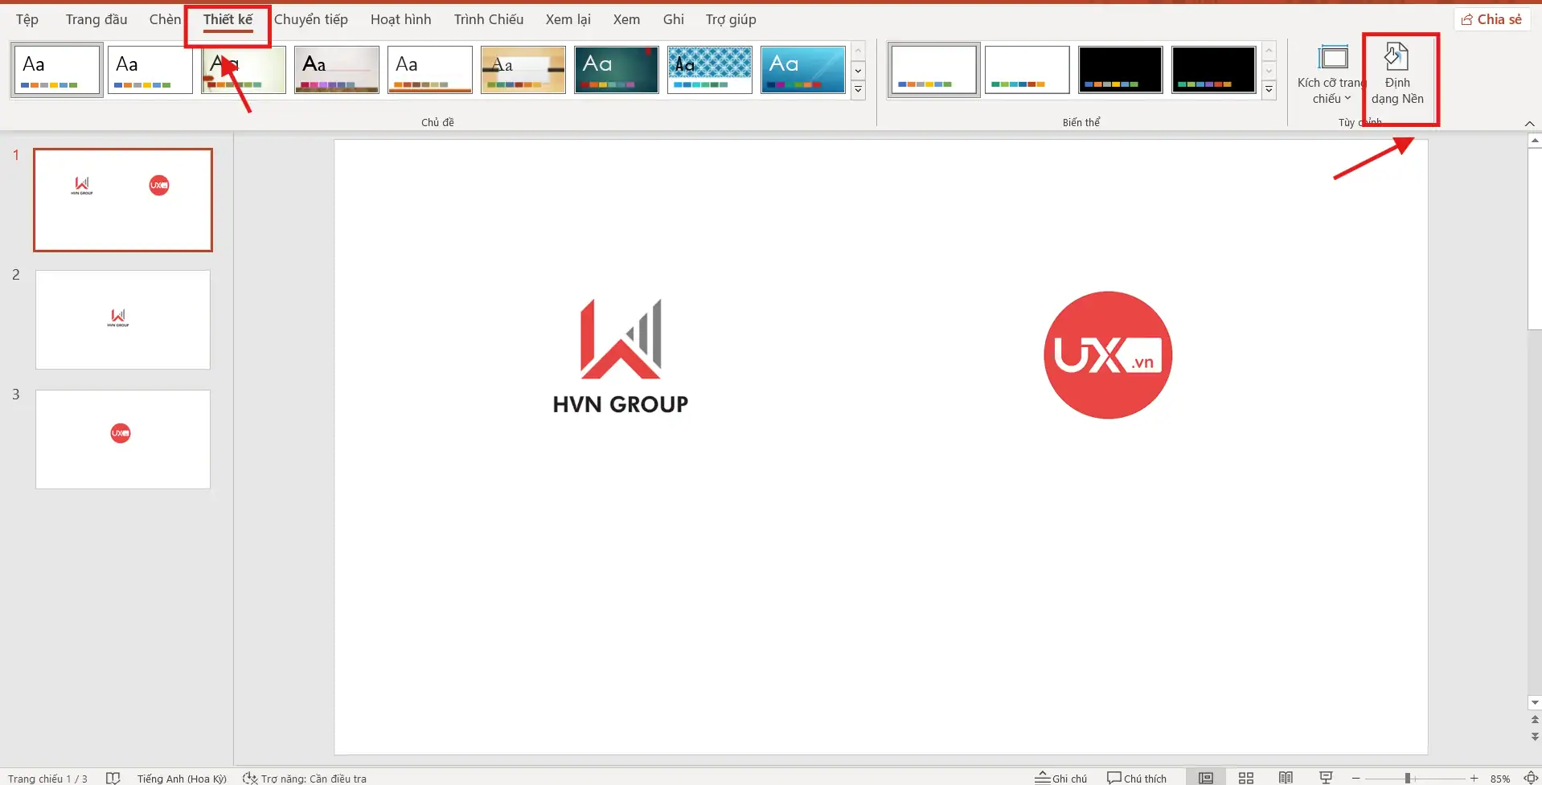Expand the themes gallery with the More arrow
Viewport: 1542px width, 785px height.
point(858,91)
